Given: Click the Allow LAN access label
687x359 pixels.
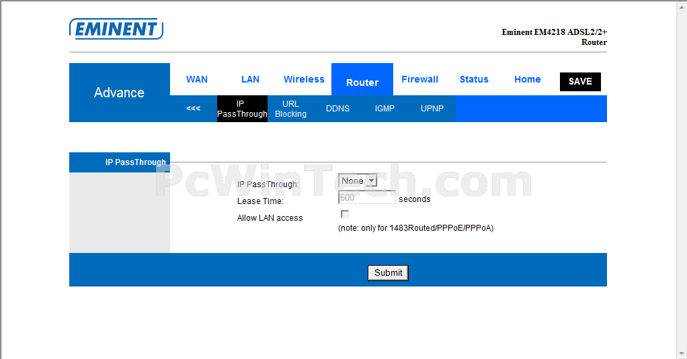Looking at the screenshot, I should pos(270,218).
